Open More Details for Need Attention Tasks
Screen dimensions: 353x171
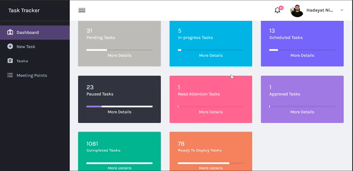(x=211, y=112)
